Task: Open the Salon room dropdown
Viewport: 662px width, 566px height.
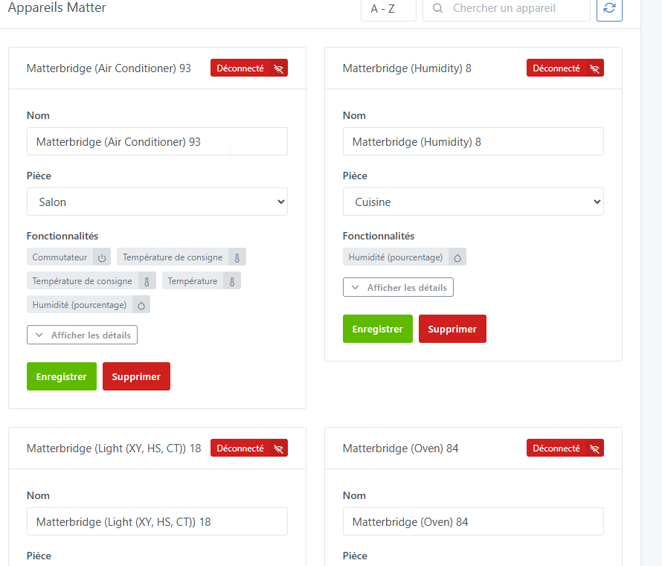Action: (157, 202)
